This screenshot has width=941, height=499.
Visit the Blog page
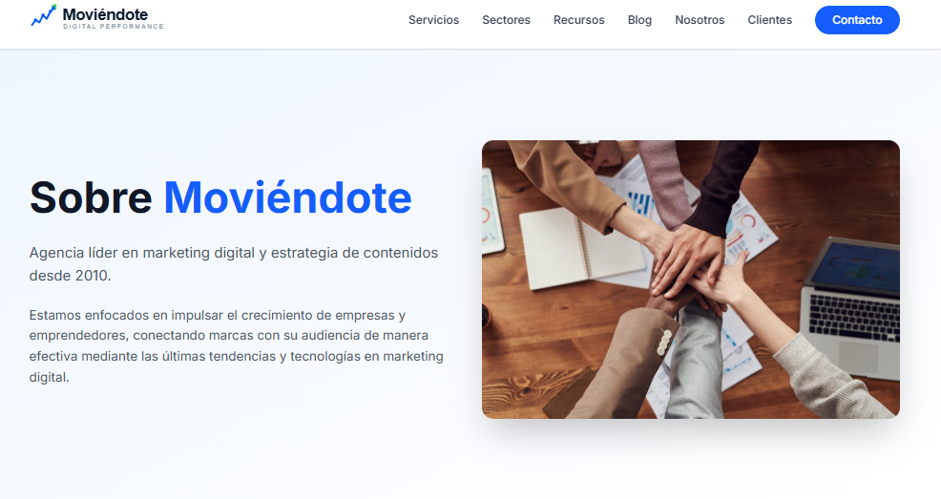(x=639, y=20)
